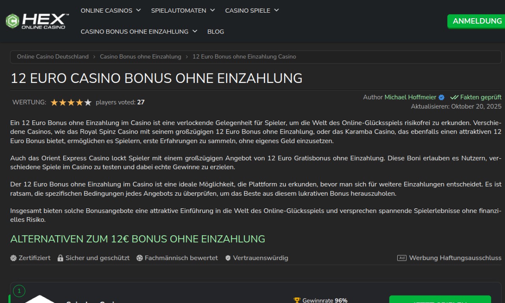Image resolution: width=505 pixels, height=303 pixels.
Task: Open Online Casino Deutschland breadcrumb link
Action: point(53,57)
